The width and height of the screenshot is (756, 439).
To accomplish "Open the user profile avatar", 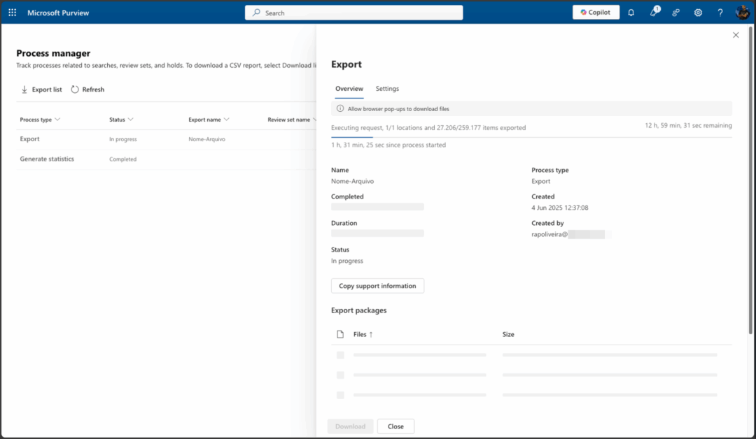I will coord(743,12).
